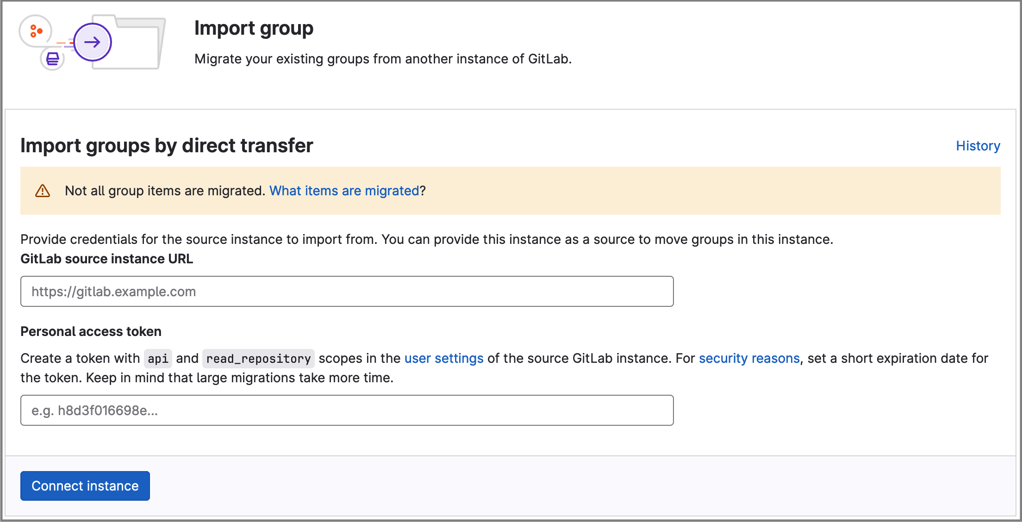Screen dimensions: 1022x522
Task: Click the import group arrow illustration
Action: click(x=93, y=43)
